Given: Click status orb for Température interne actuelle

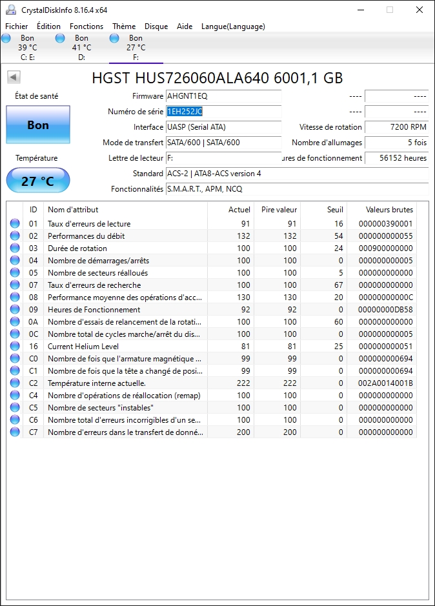Looking at the screenshot, I should (x=15, y=383).
